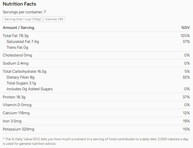Viewport: 193px width, 148px height.
Task: Select the Total Fat 78.3g row
Action: 96,36
